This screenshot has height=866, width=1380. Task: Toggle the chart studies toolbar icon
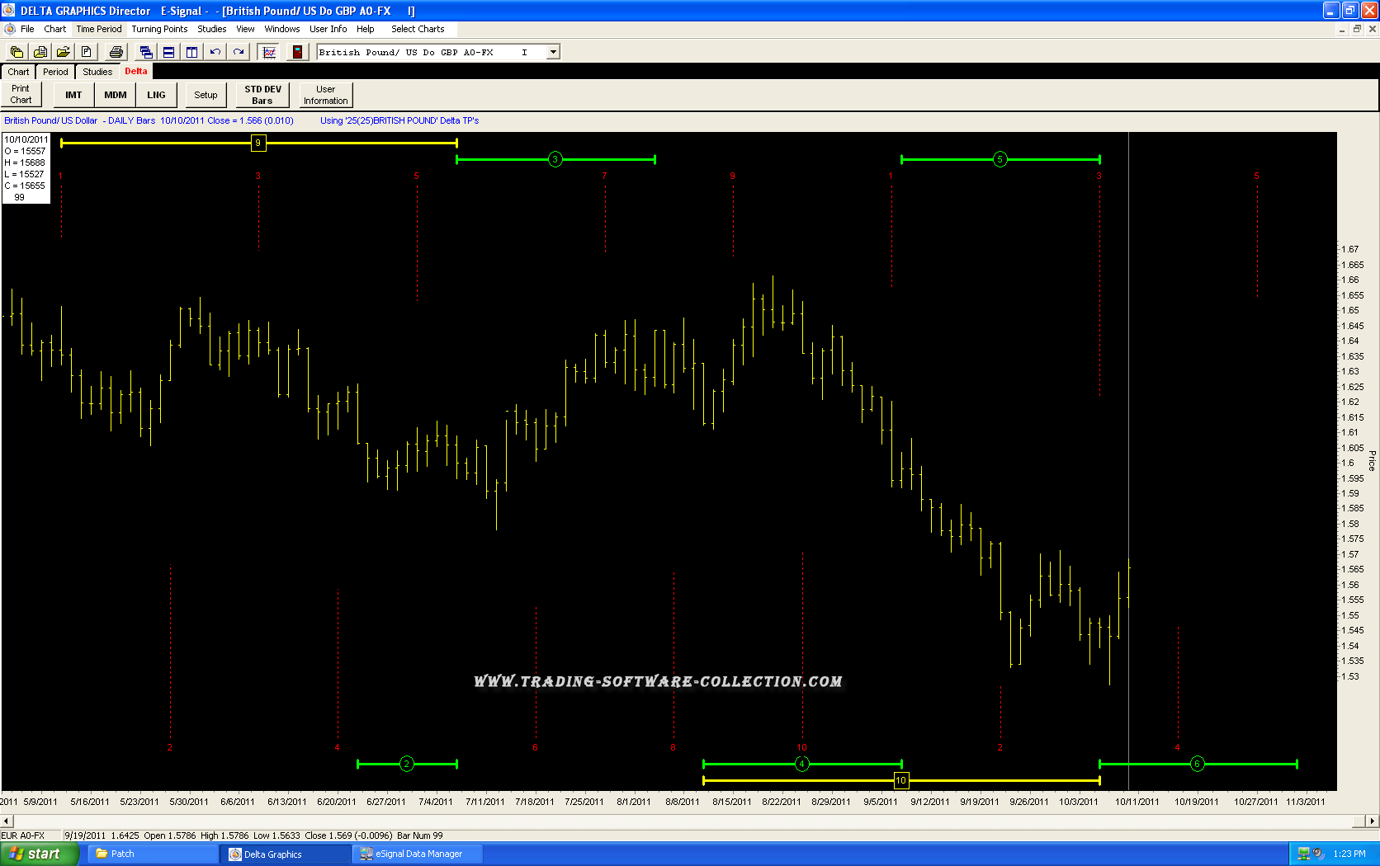pyautogui.click(x=269, y=52)
